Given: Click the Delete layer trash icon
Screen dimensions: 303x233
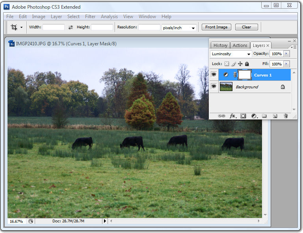Looking at the screenshot, I should point(286,116).
